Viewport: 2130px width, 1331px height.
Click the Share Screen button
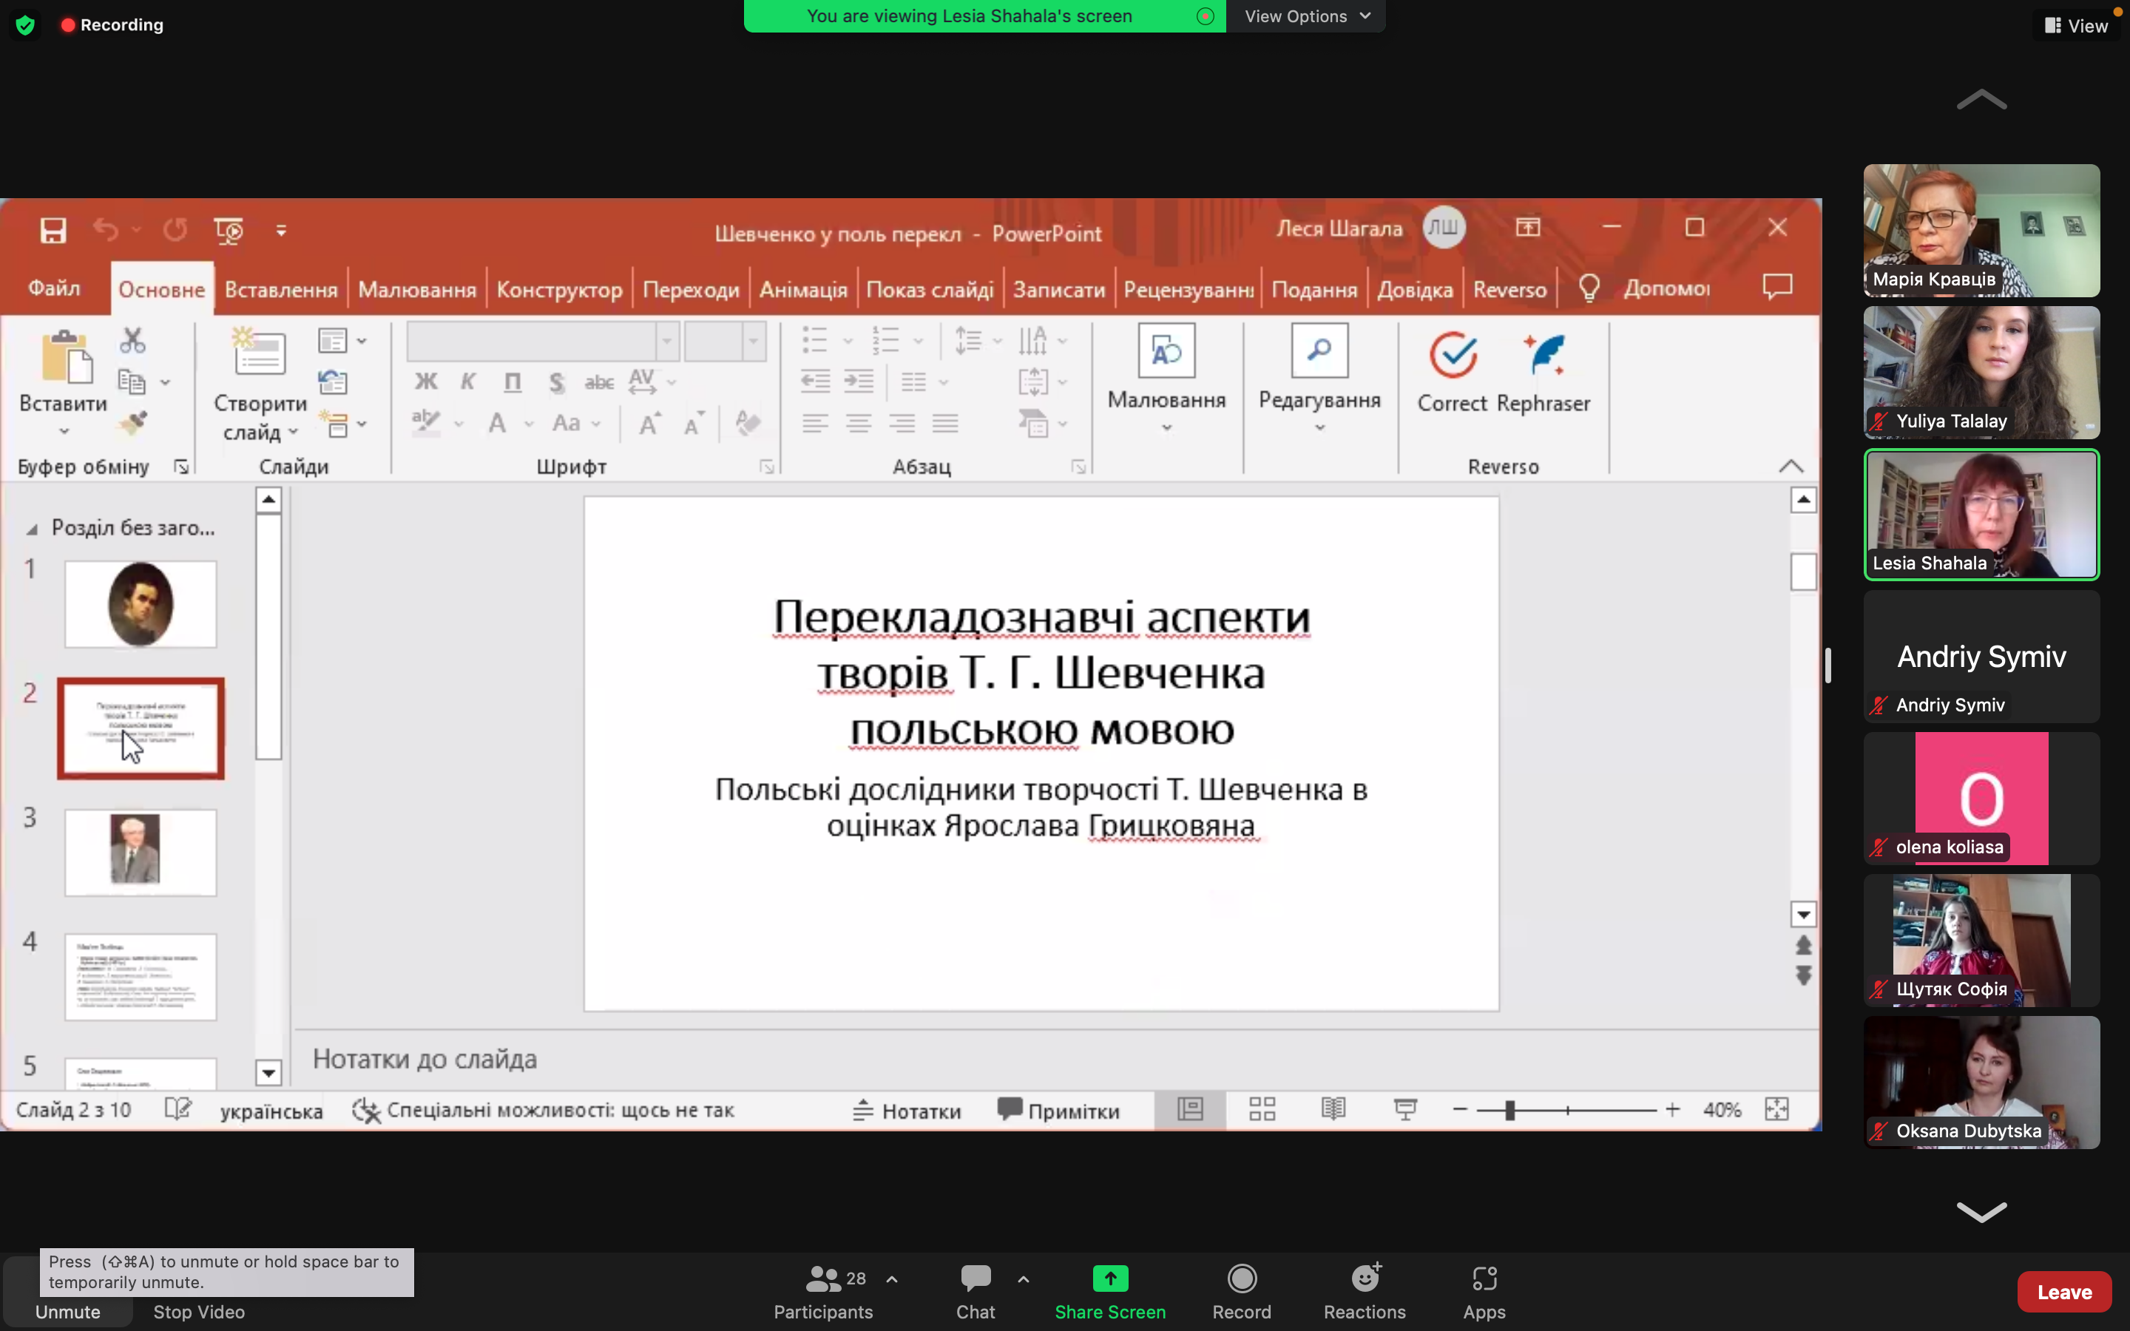(x=1110, y=1291)
